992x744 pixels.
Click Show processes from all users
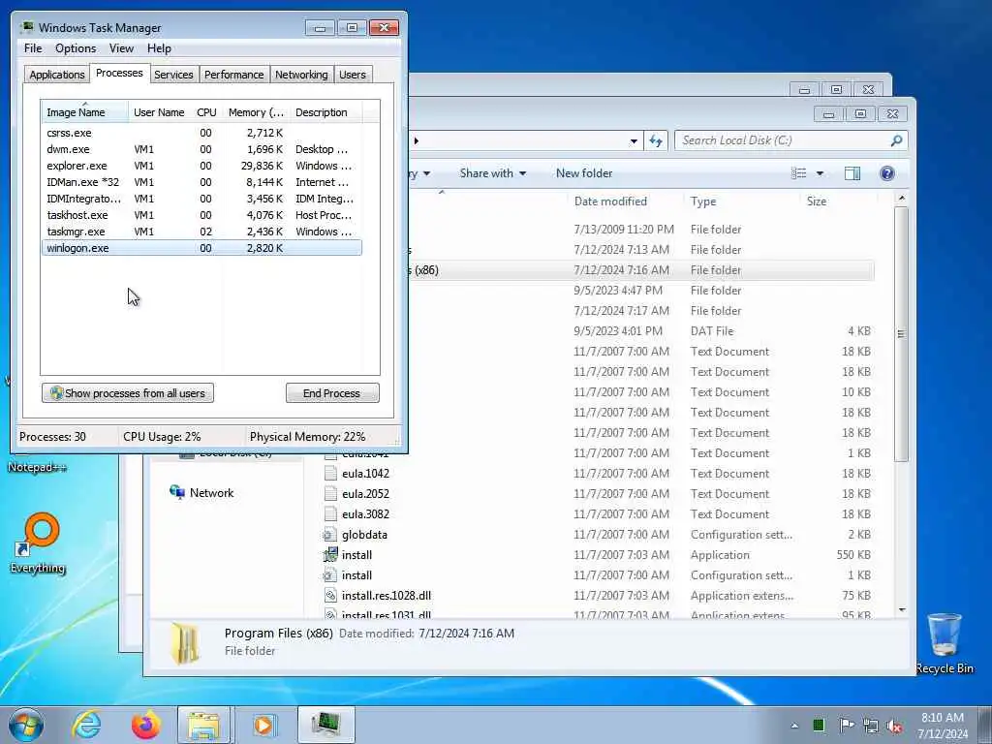pos(128,393)
